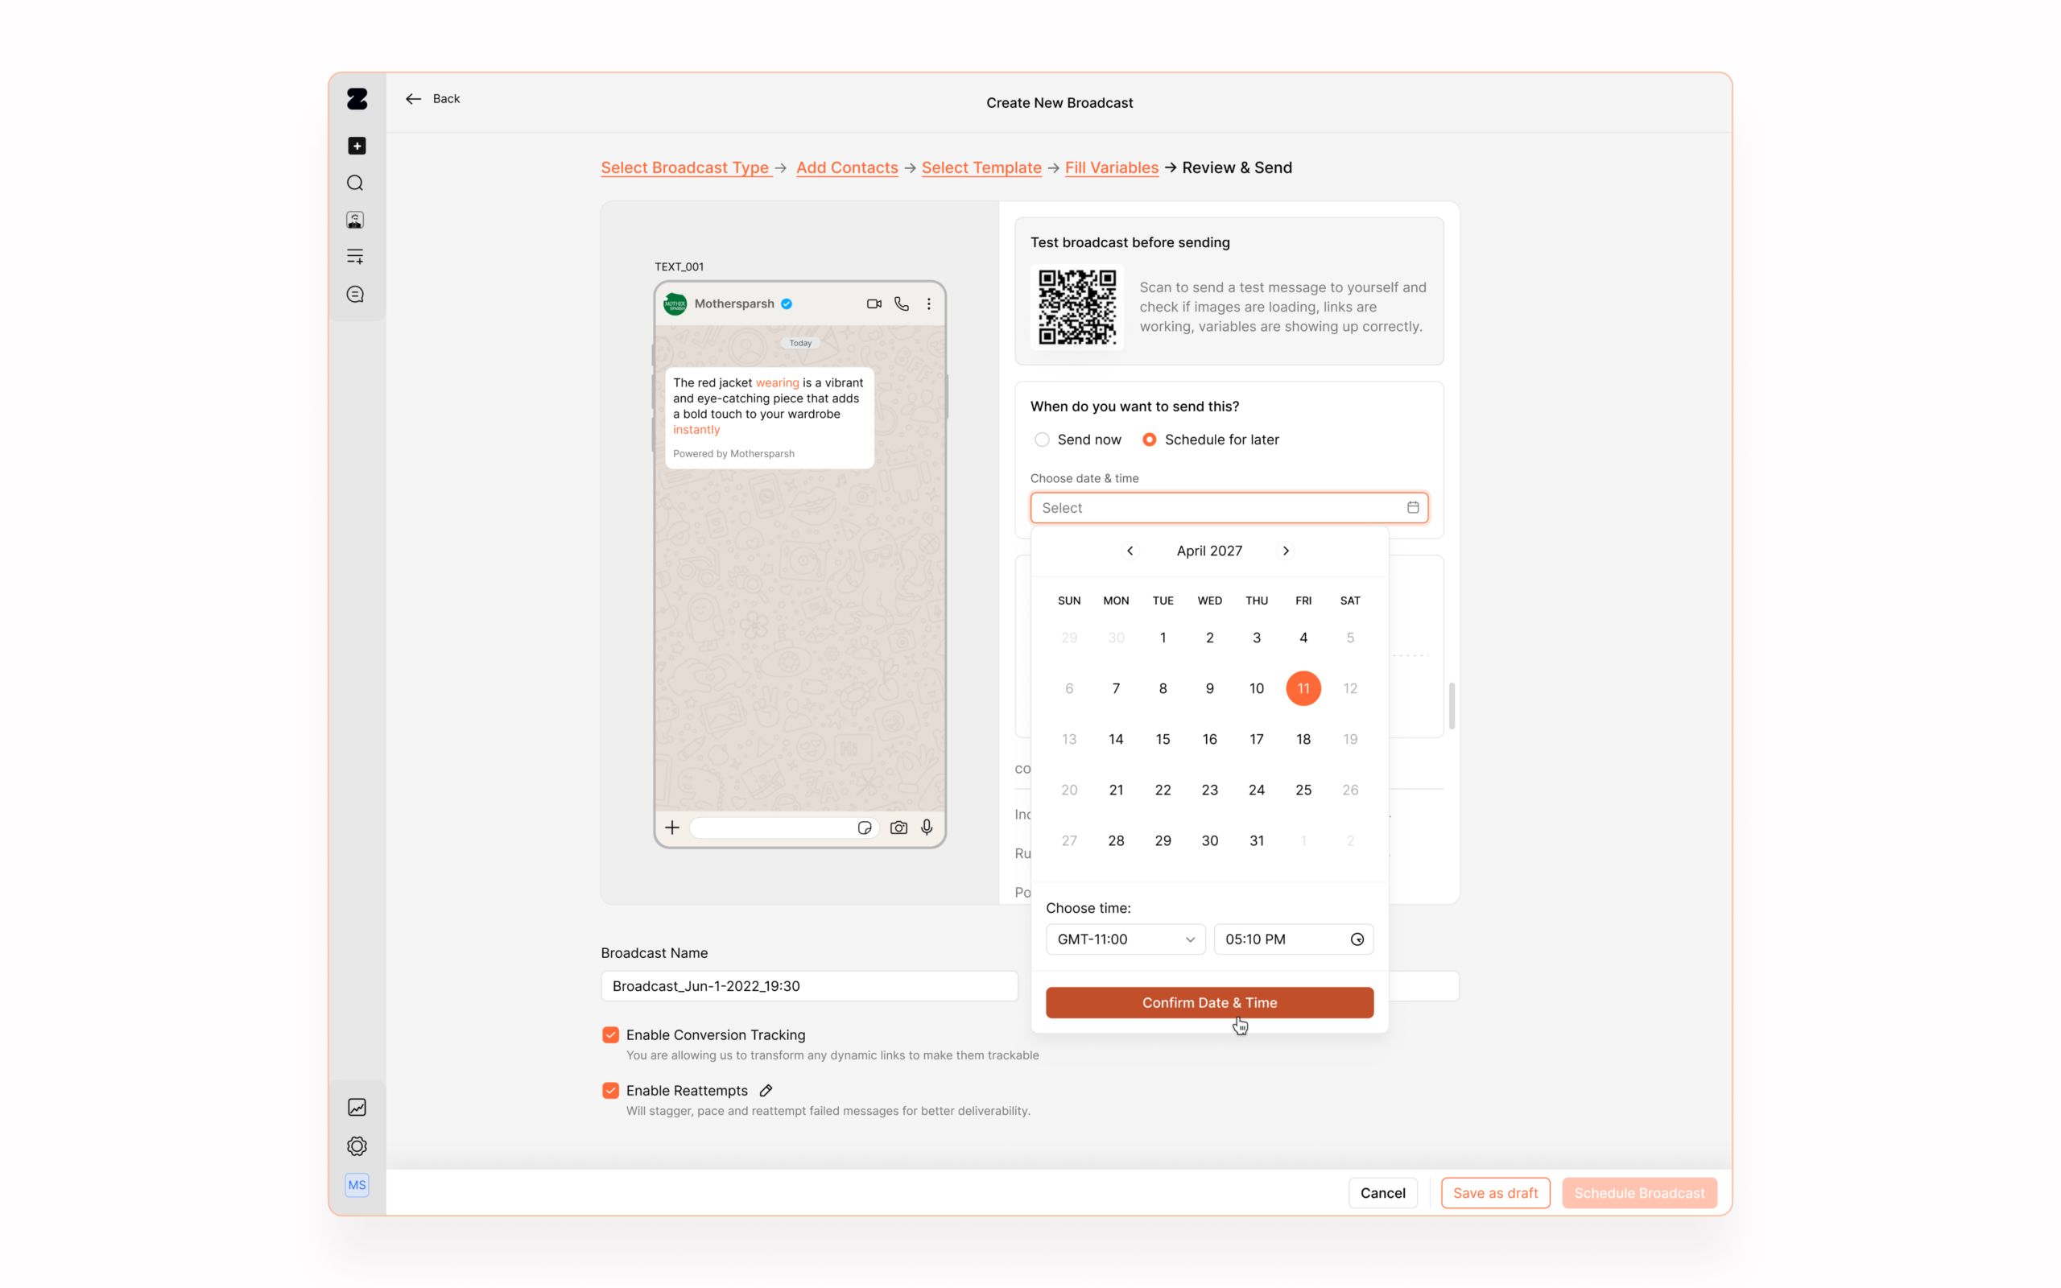
Task: Go to the previous month in the calendar
Action: tap(1130, 551)
